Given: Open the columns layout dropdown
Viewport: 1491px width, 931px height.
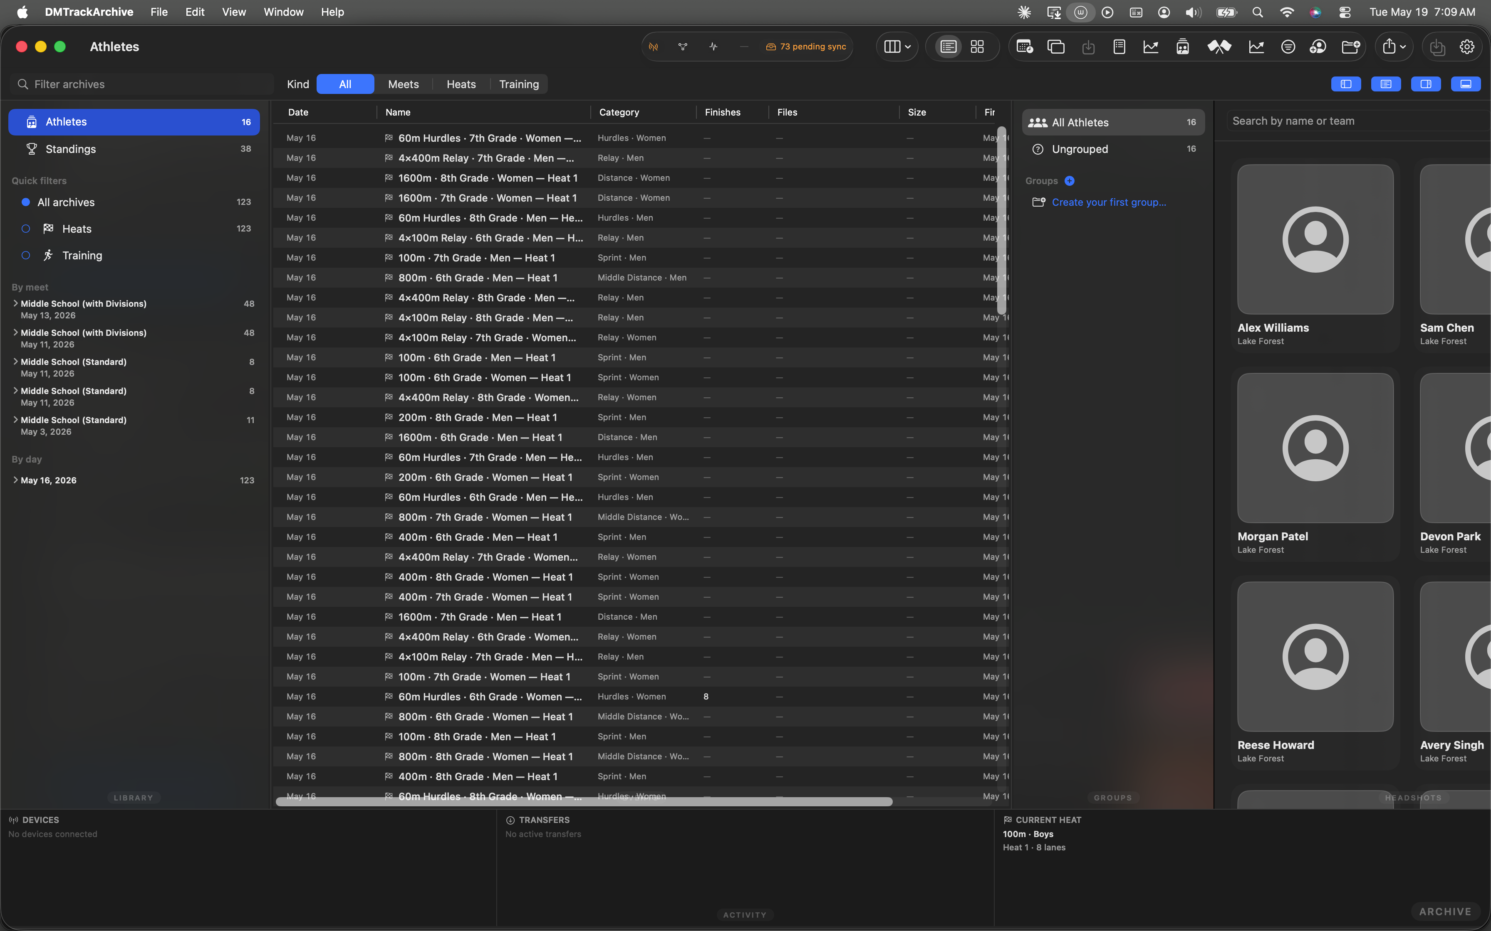Looking at the screenshot, I should (897, 47).
